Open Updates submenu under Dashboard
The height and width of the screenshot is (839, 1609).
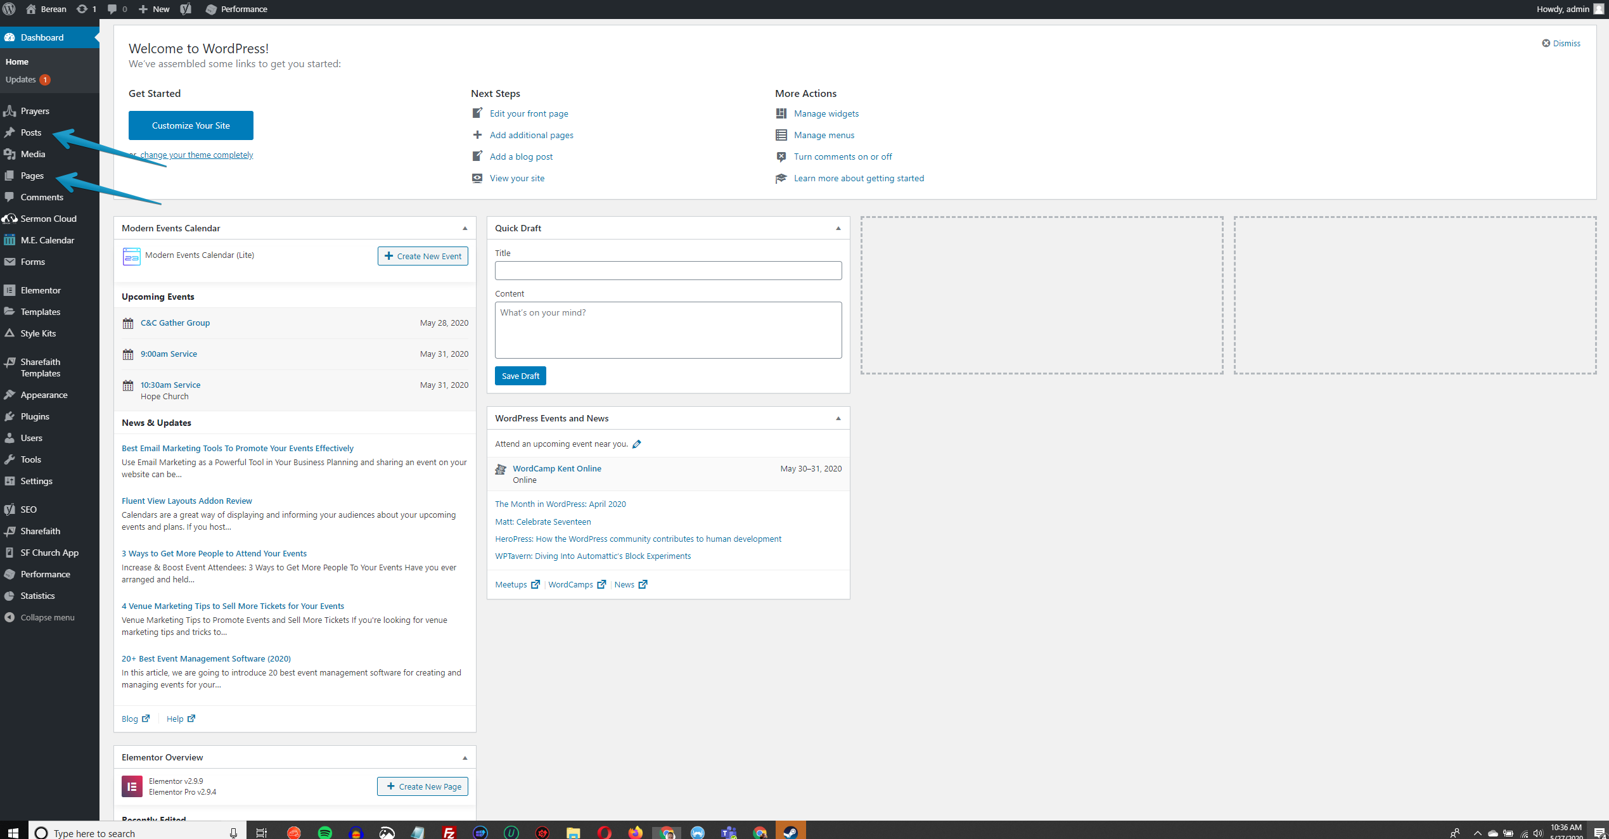tap(27, 79)
